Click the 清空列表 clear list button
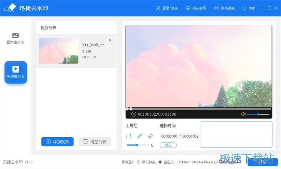This screenshot has width=281, height=169. pyautogui.click(x=95, y=142)
